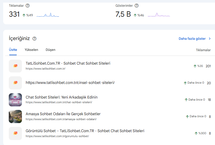Screen dimensions: 215x145
Task: Open the Tıklamalar help question-mark icon
Action: pyautogui.click(x=27, y=6)
